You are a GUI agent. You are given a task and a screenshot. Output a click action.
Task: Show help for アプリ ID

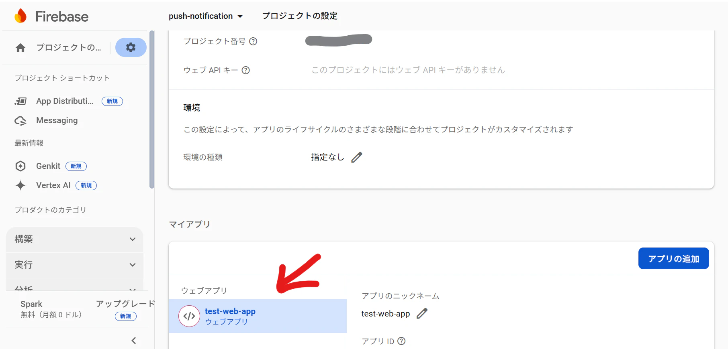[401, 341]
